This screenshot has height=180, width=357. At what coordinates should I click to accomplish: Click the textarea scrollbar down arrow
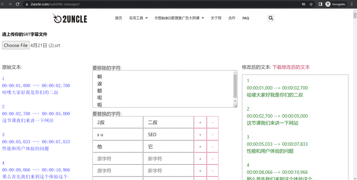click(235, 101)
